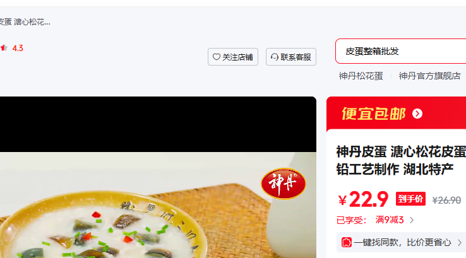Image resolution: width=466 pixels, height=258 pixels.
Task: Contact support via 联系客服 button
Action: point(291,57)
